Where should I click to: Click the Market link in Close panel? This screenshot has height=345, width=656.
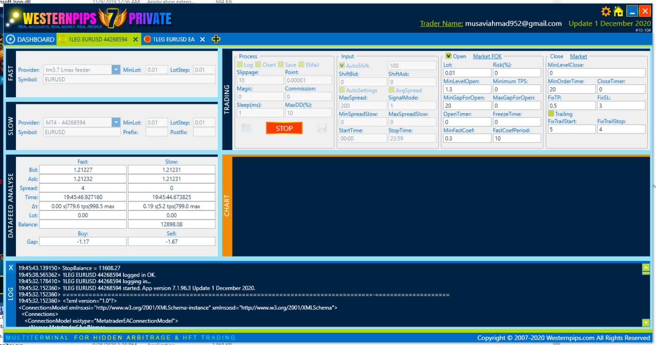point(579,56)
